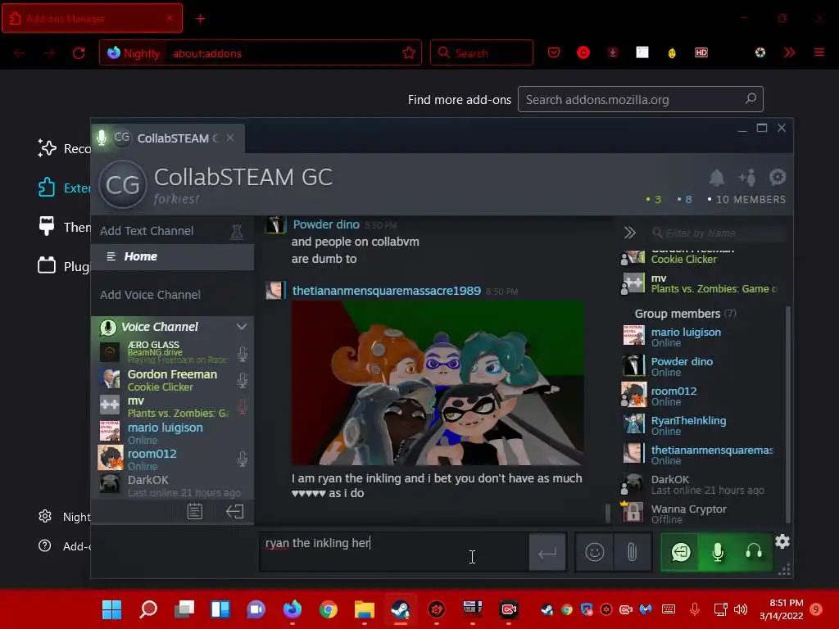This screenshot has width=839, height=629.
Task: Open a new browser tab with plus
Action: [x=200, y=19]
